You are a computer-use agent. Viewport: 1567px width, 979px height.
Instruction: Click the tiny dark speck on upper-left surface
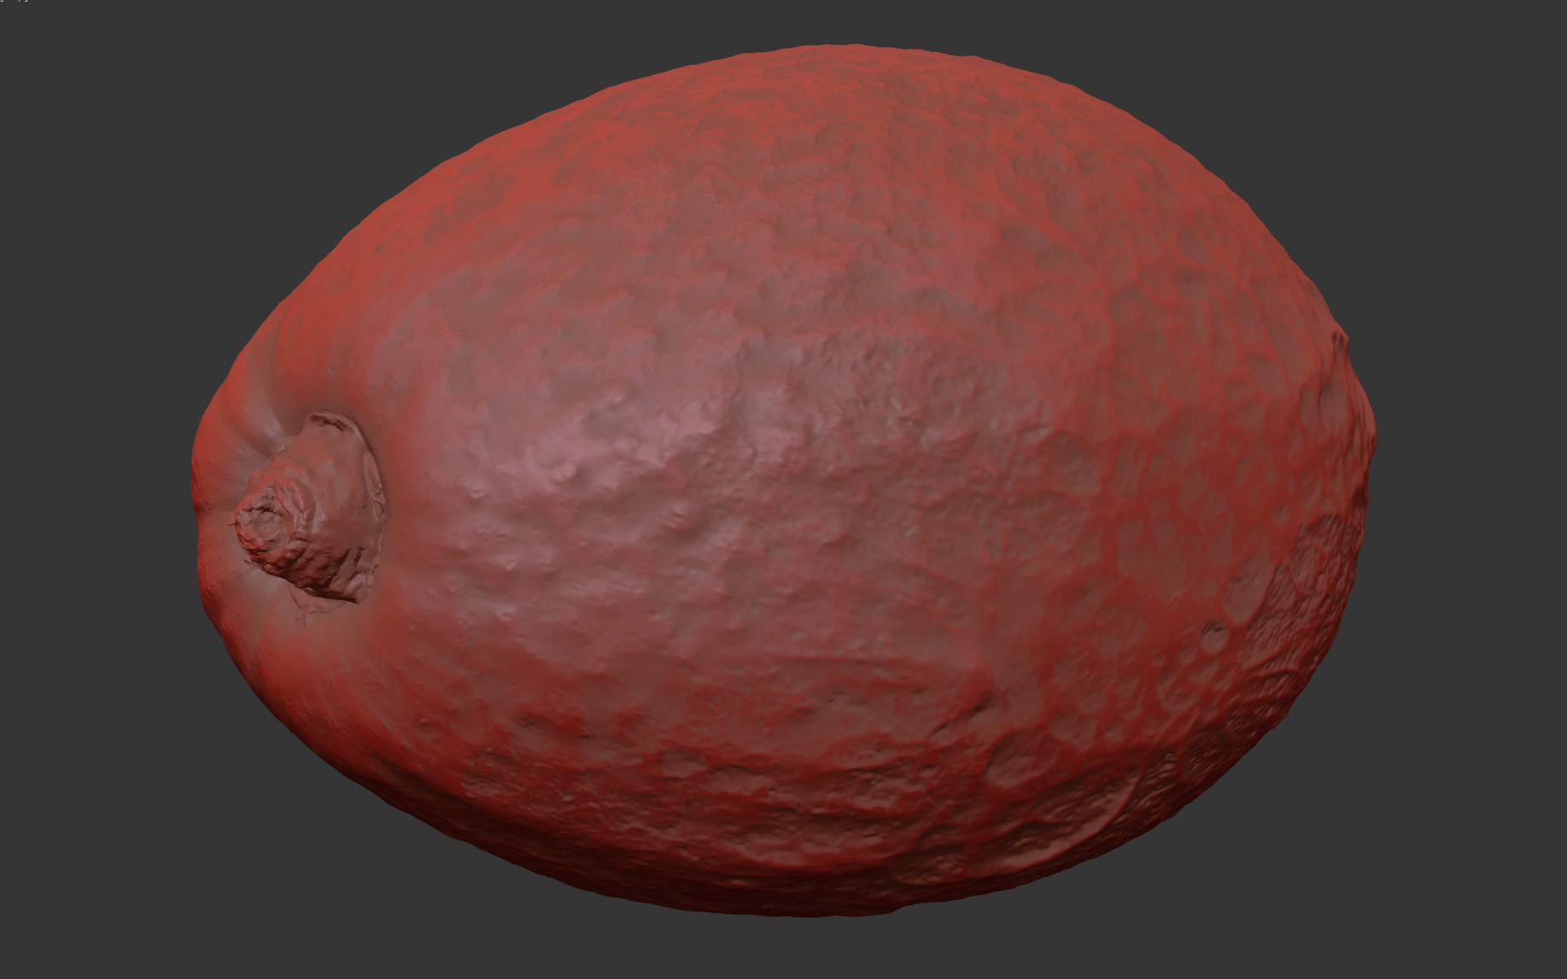tap(380, 250)
